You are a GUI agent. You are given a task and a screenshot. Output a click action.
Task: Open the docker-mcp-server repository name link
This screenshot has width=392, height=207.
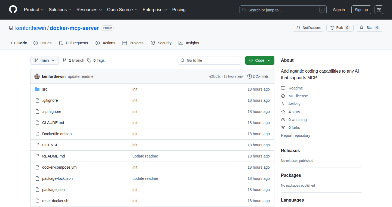tap(74, 28)
